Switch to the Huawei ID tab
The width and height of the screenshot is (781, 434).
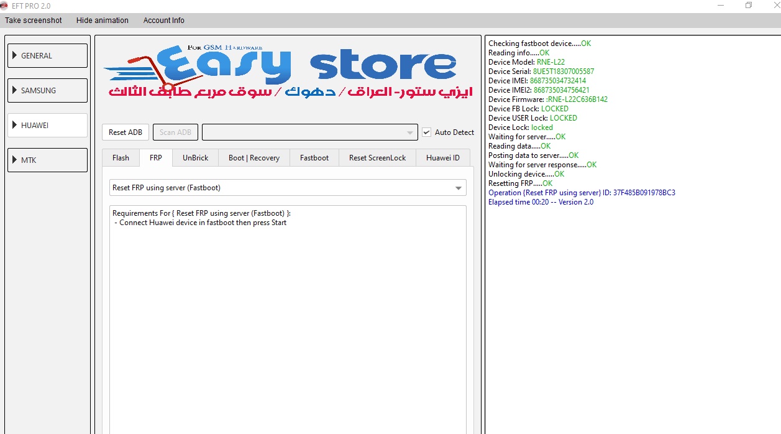[x=443, y=158]
